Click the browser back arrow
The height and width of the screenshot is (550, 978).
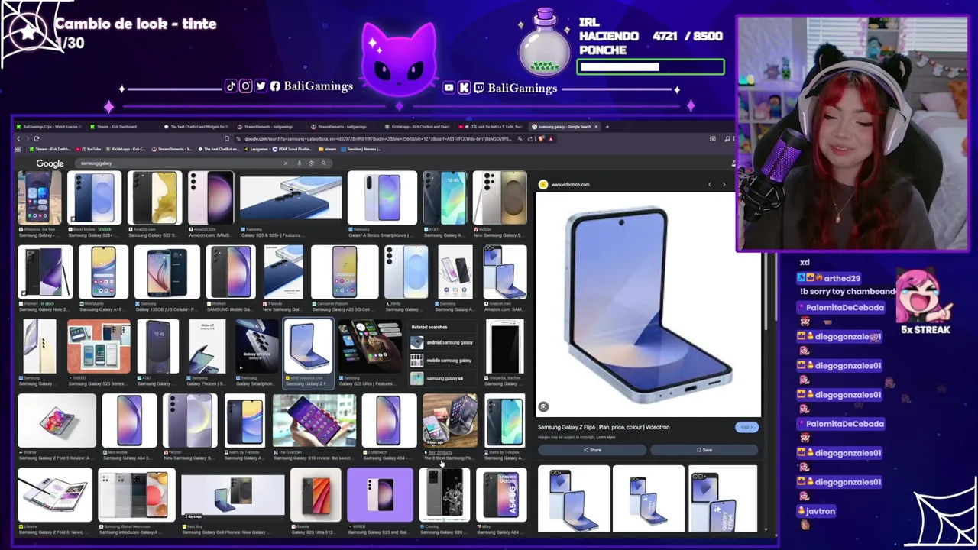pos(19,138)
